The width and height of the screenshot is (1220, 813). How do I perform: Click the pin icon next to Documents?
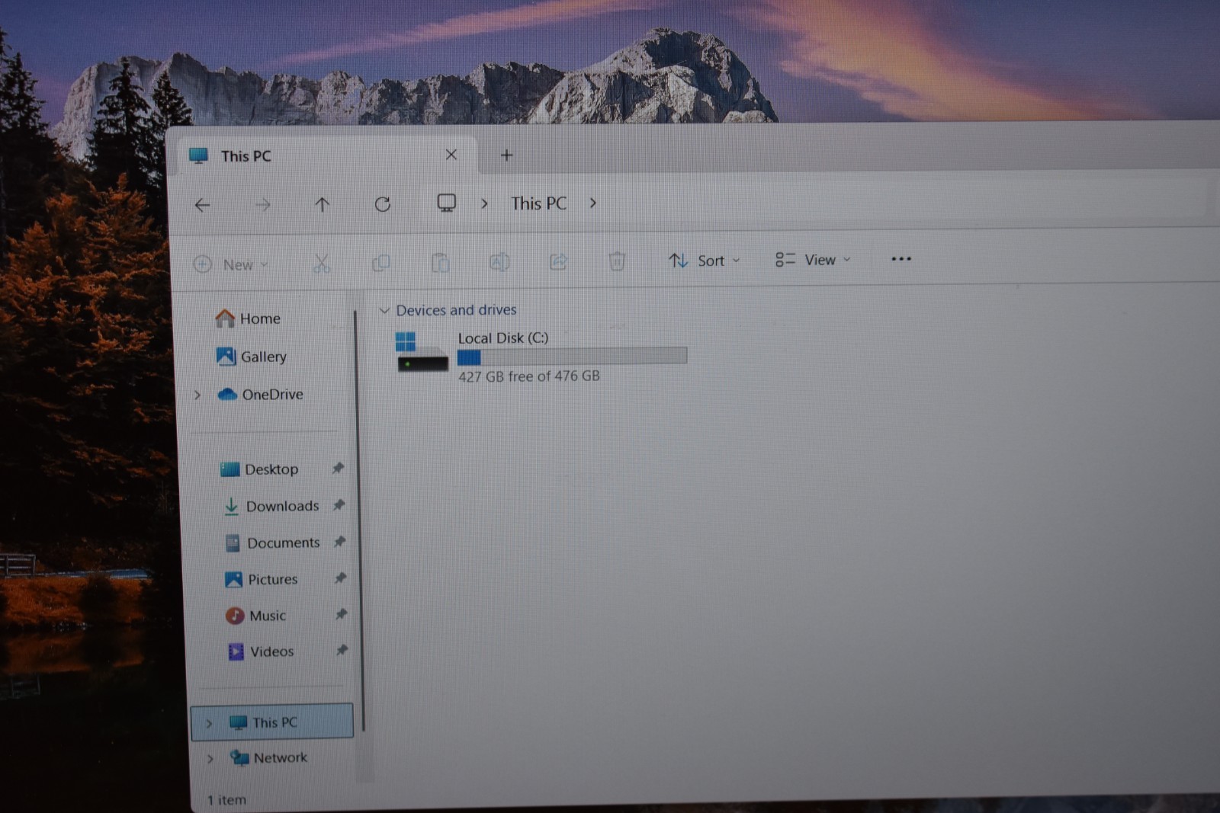coord(339,541)
